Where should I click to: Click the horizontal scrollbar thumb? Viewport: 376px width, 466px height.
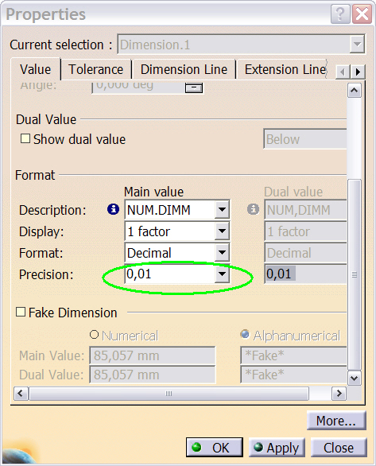[x=169, y=394]
